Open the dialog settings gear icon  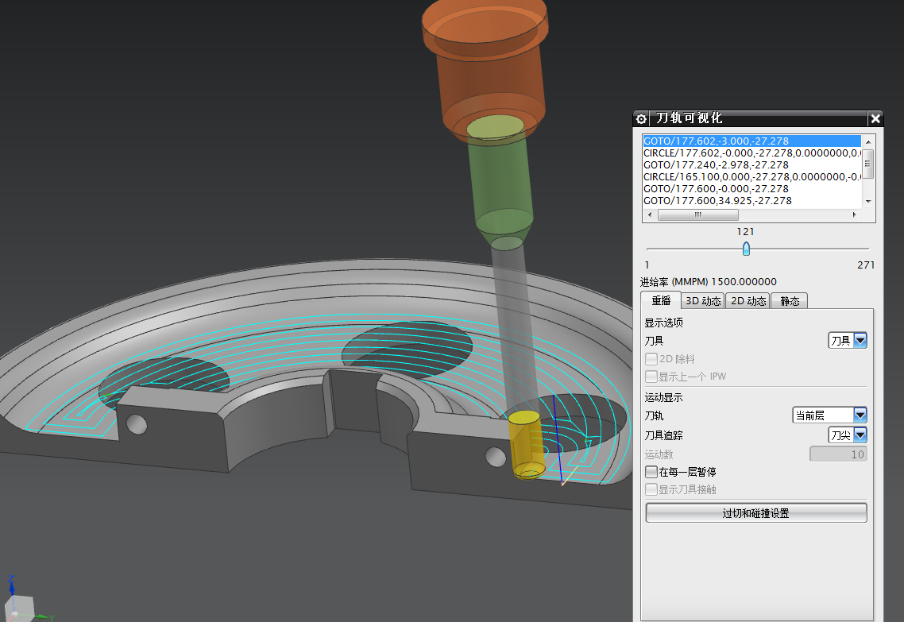(x=641, y=118)
